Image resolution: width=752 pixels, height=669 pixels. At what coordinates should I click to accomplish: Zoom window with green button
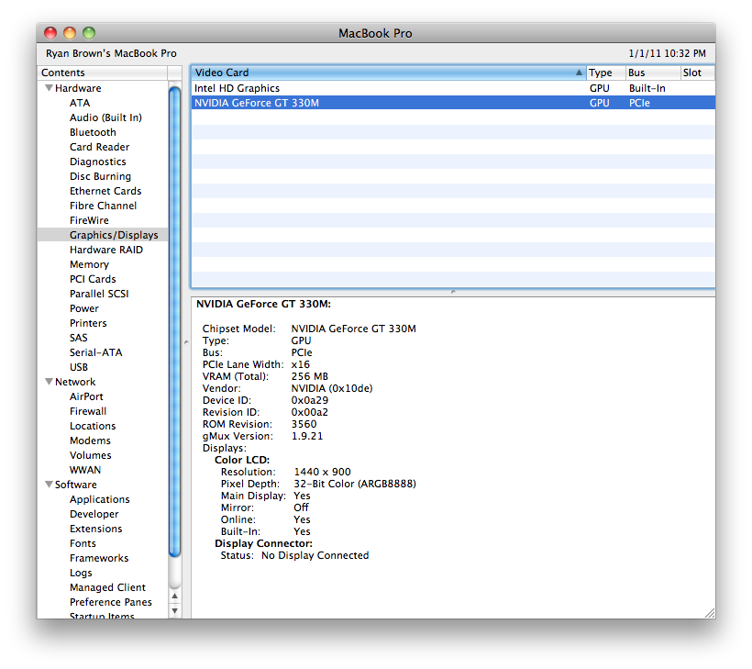coord(89,33)
